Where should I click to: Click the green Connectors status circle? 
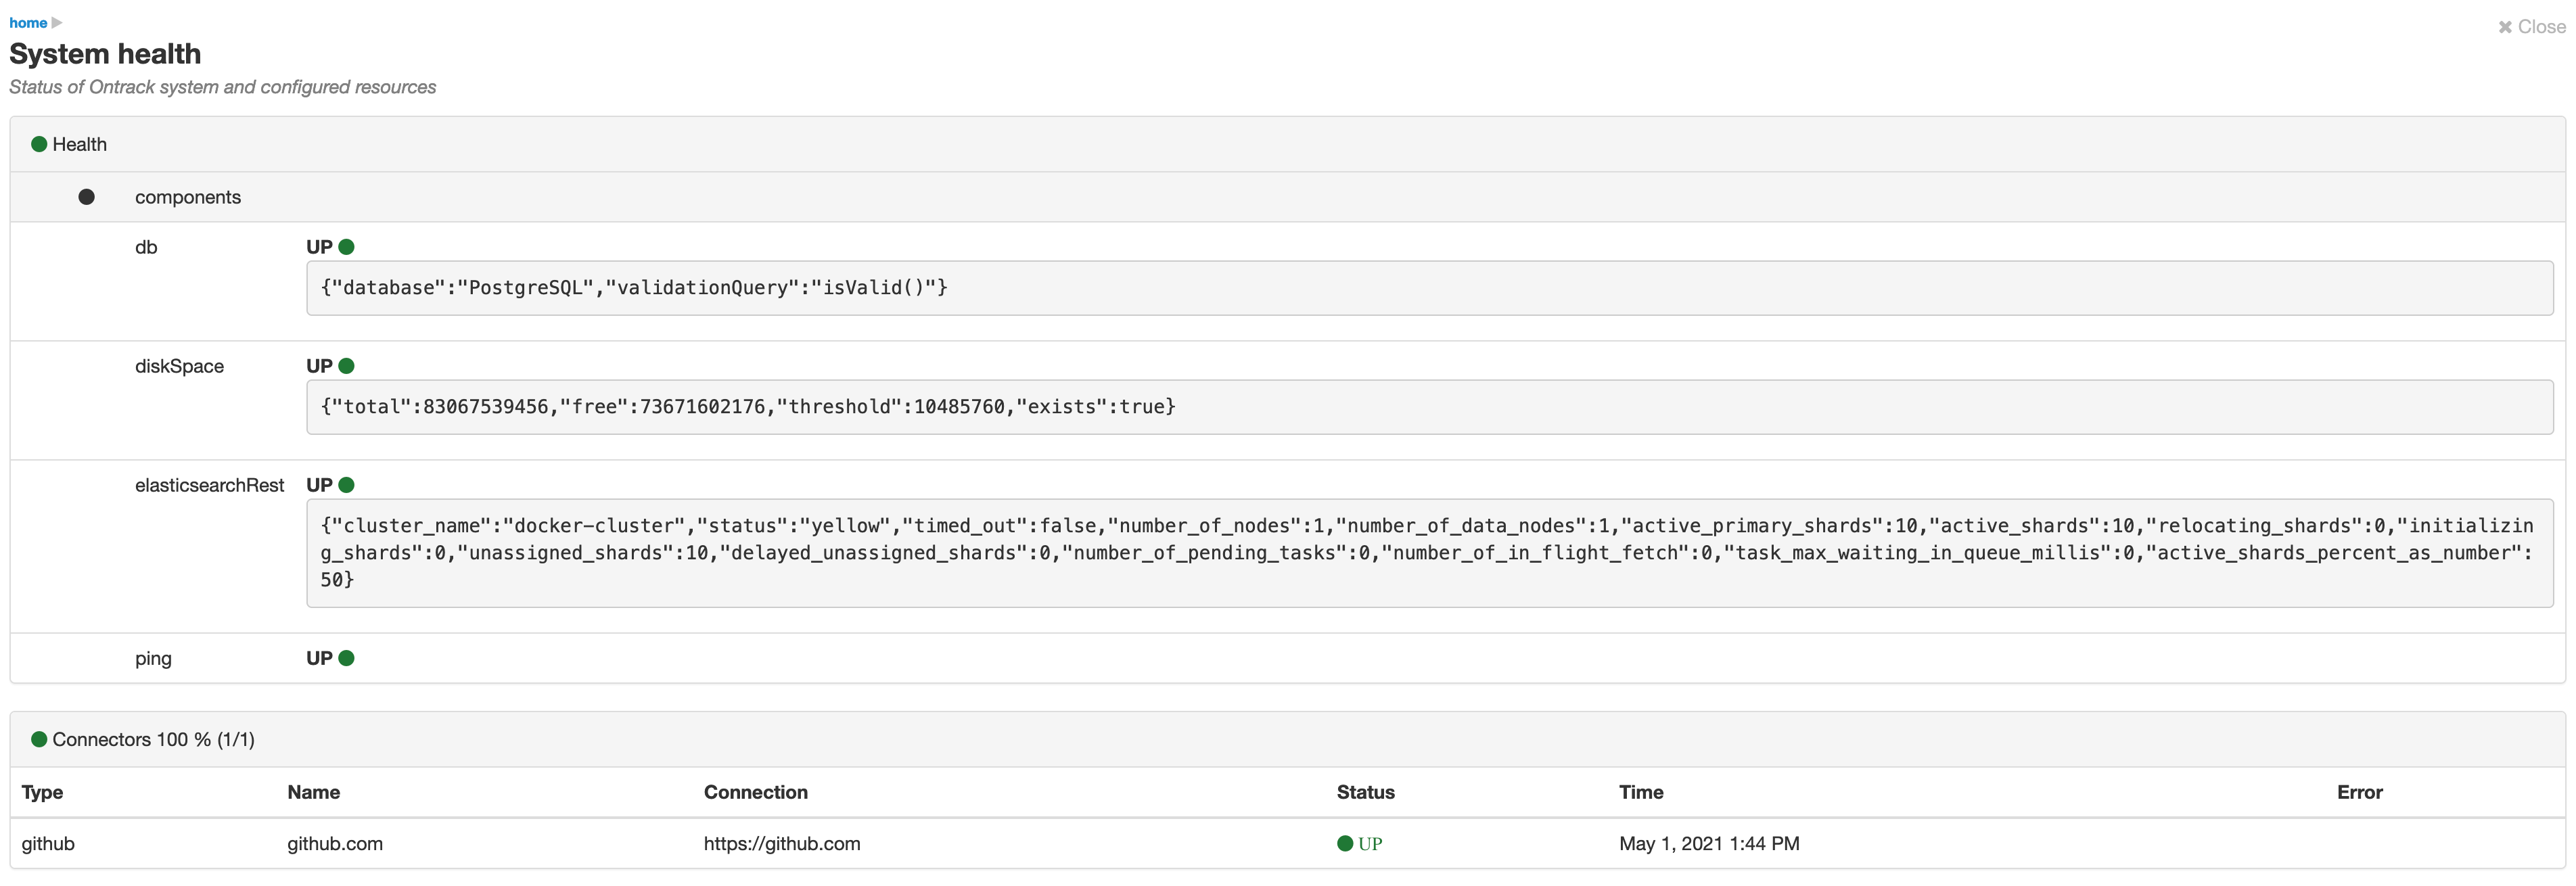pos(39,739)
